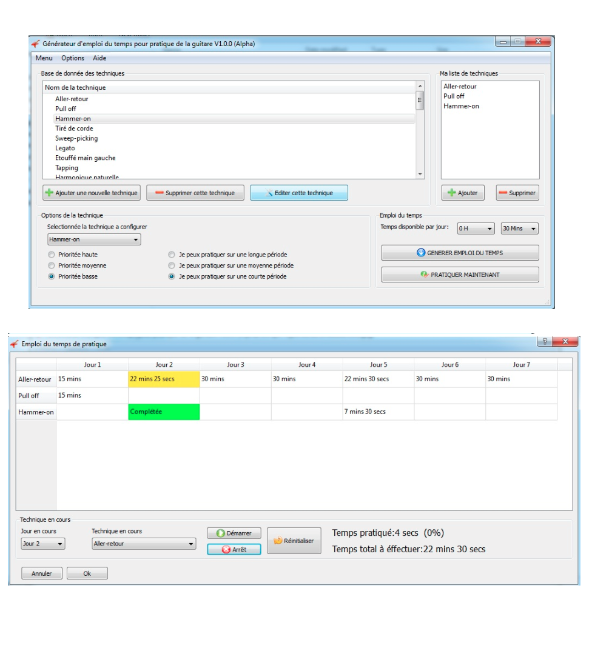This screenshot has height=651, width=592.
Task: Click red minus icon on 'Supprimer cette technique'
Action: (159, 193)
